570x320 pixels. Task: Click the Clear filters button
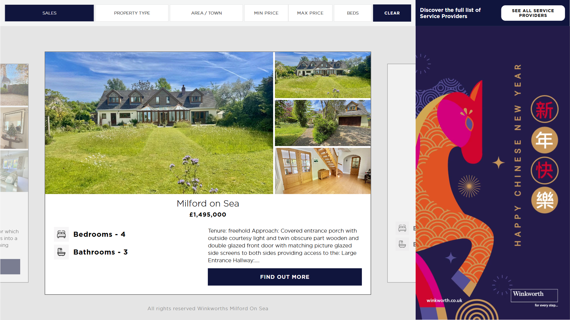coord(392,13)
